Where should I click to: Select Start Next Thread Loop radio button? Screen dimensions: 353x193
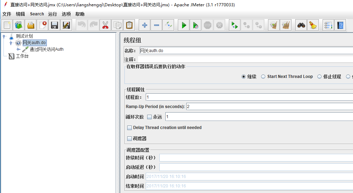click(263, 77)
